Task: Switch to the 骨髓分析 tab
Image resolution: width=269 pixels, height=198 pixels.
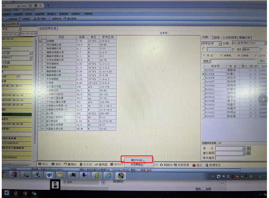Action: tap(245, 38)
